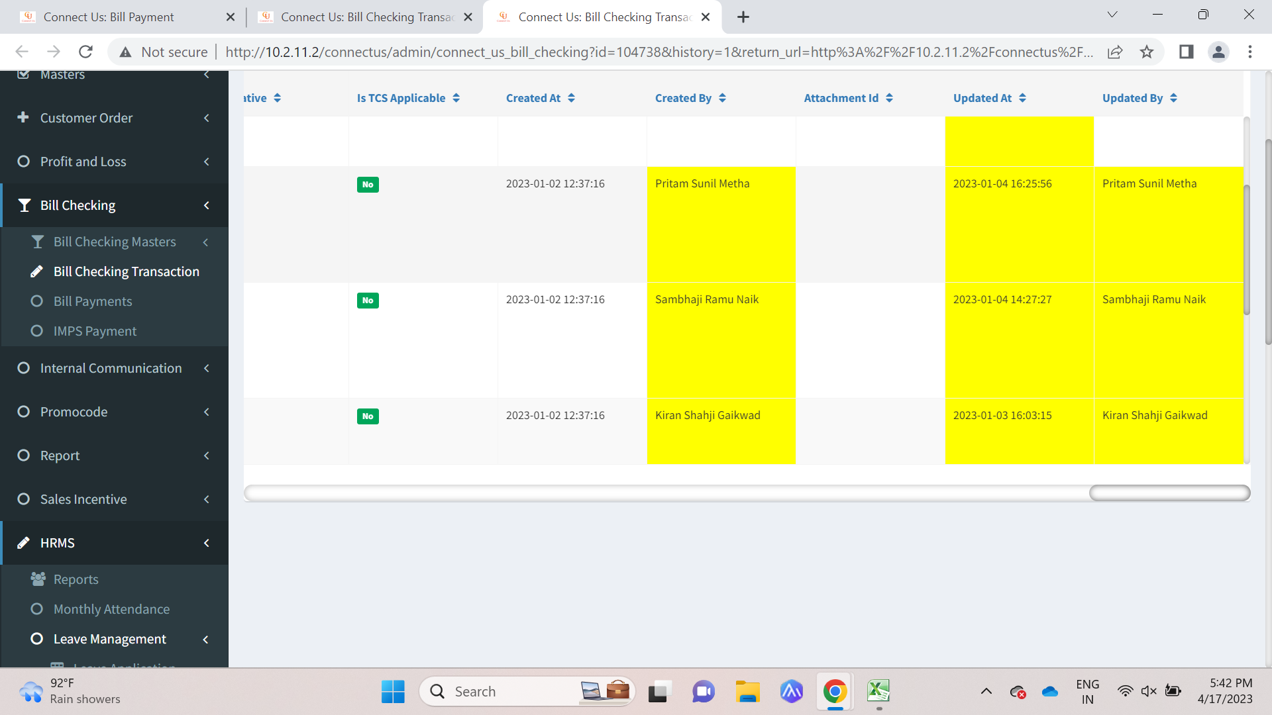This screenshot has height=715, width=1272.
Task: Share this page via share icon
Action: 1115,52
